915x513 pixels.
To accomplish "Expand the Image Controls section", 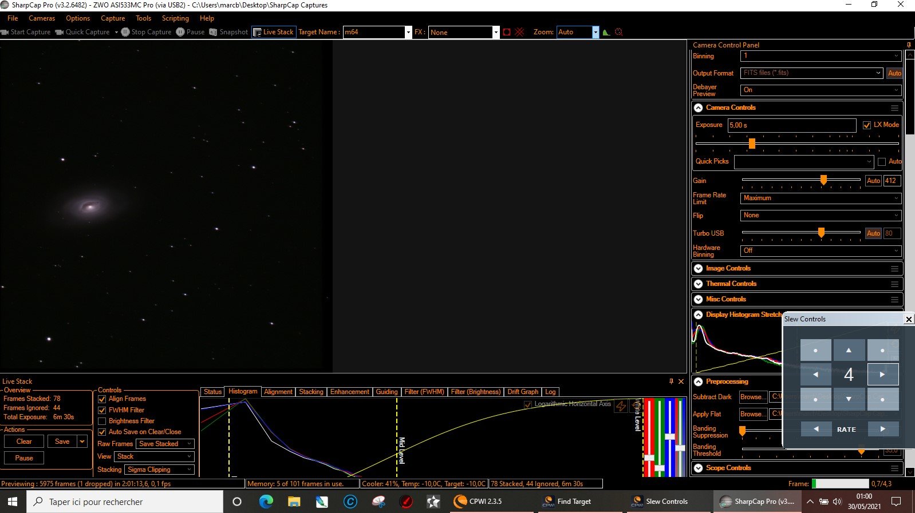I will pos(698,268).
